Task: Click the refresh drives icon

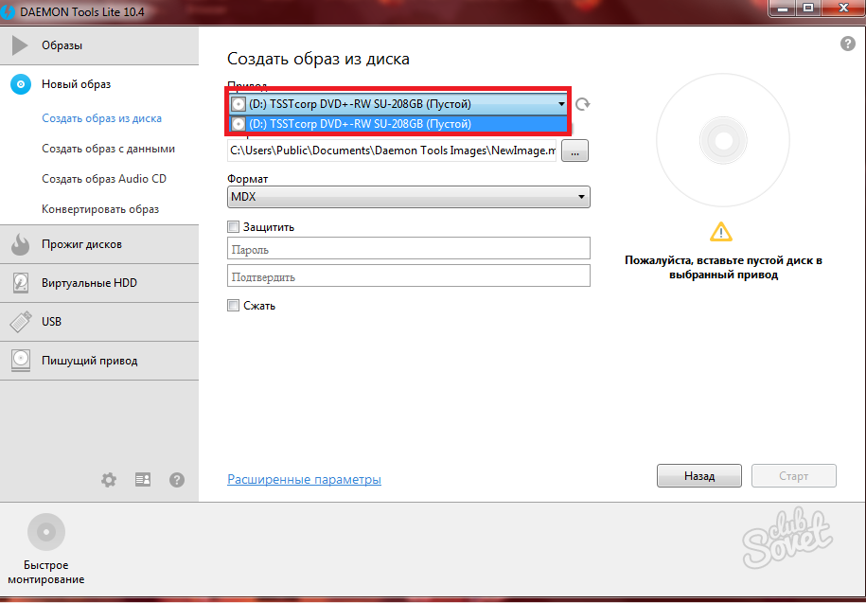Action: click(583, 104)
